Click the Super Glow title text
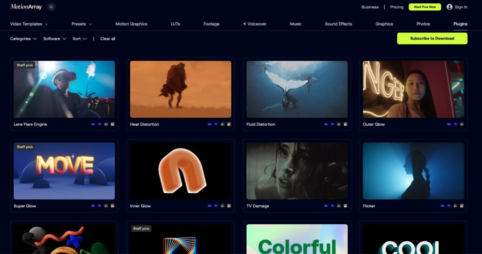The width and height of the screenshot is (482, 254). coord(25,206)
